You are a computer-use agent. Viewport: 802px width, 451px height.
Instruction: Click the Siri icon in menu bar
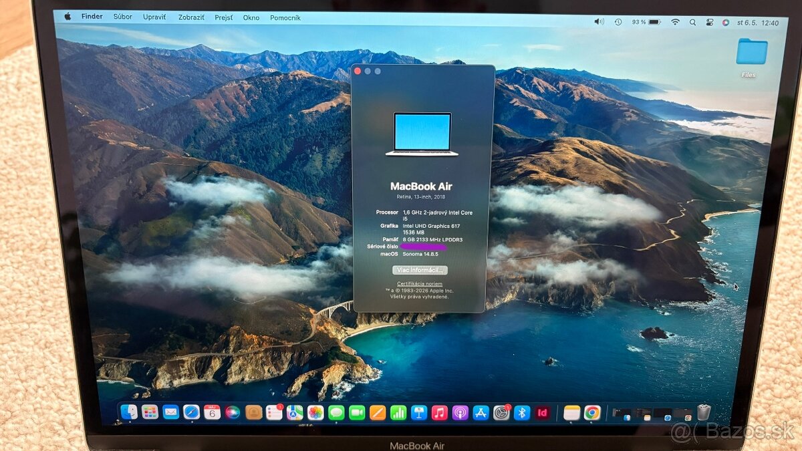click(726, 22)
